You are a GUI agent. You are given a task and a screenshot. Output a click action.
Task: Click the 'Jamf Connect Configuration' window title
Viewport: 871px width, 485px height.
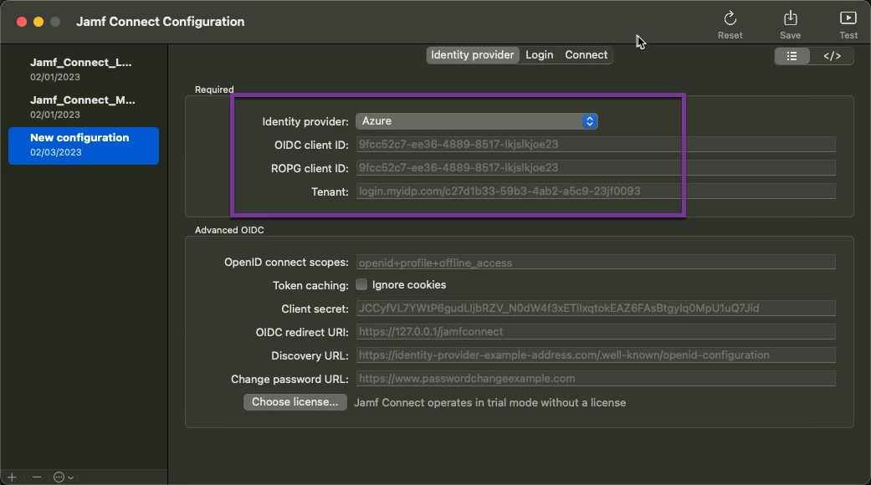160,22
